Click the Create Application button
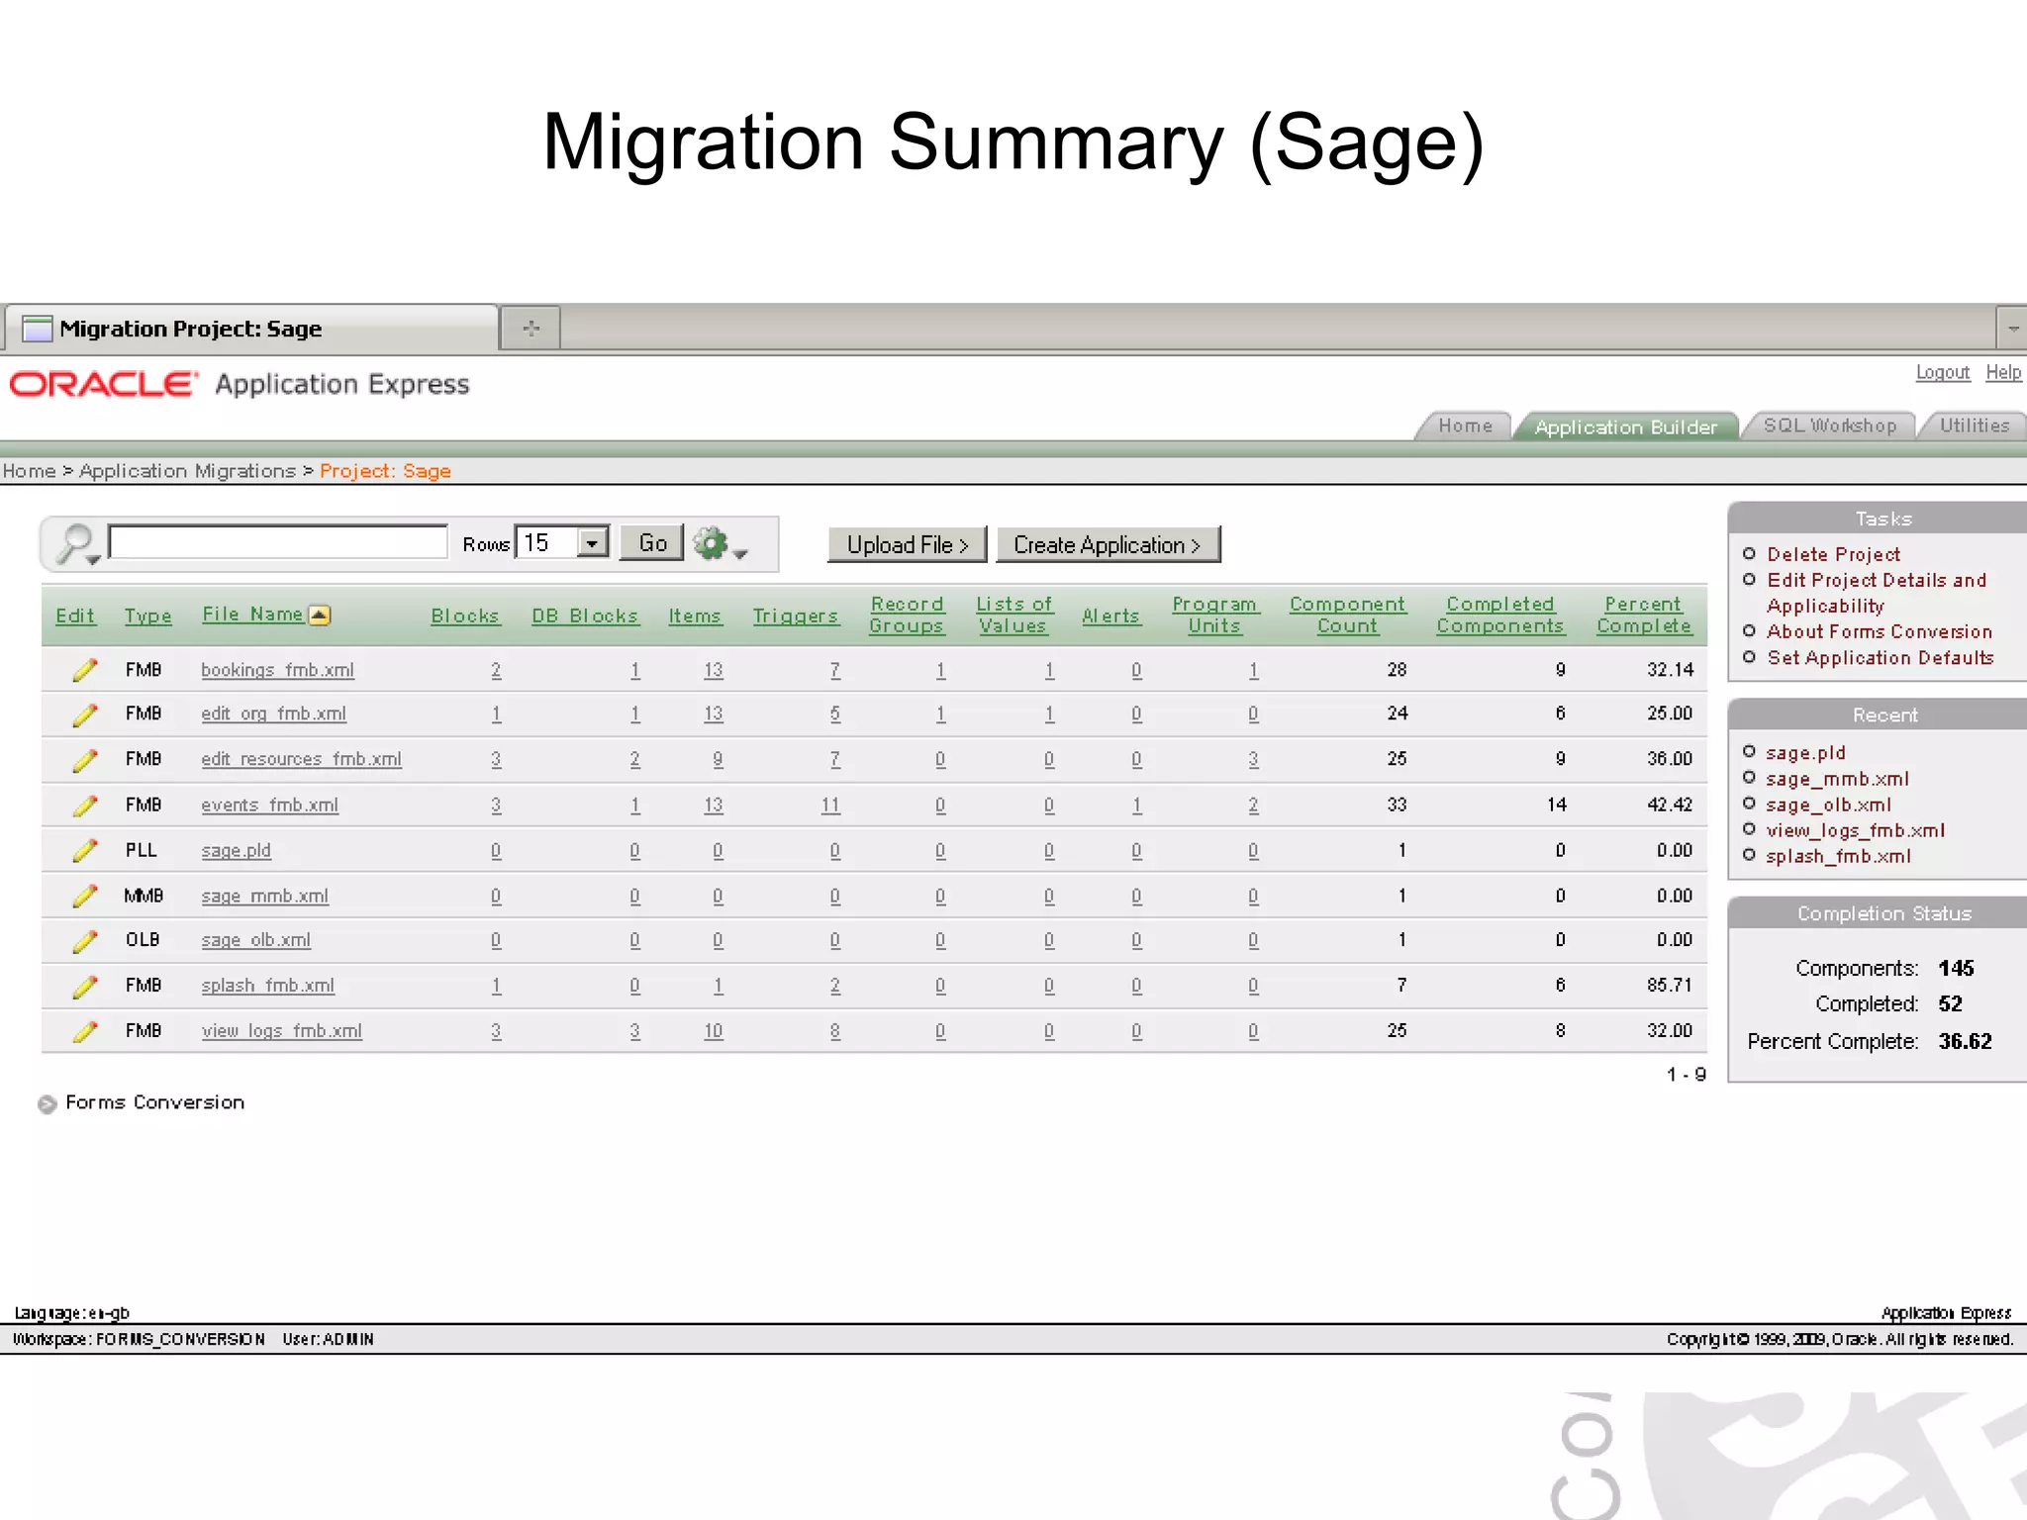2027x1520 pixels. 1108,544
